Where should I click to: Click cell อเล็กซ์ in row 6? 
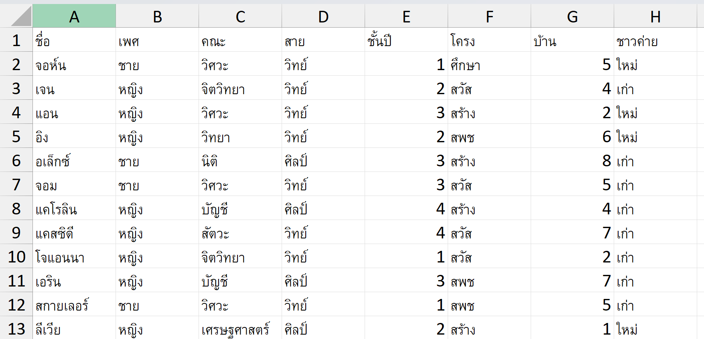[74, 160]
